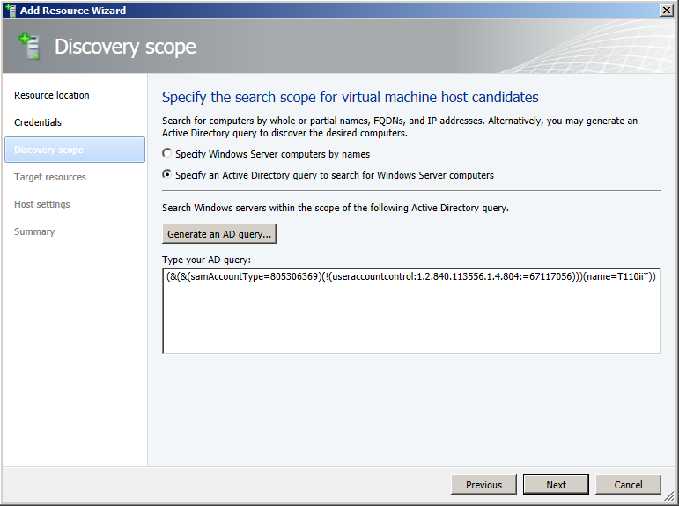Viewport: 679px width, 506px height.
Task: Click inside the AD query text box
Action: [x=410, y=317]
